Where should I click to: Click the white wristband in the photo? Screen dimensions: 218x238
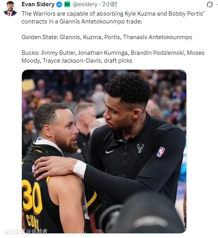coord(80,169)
